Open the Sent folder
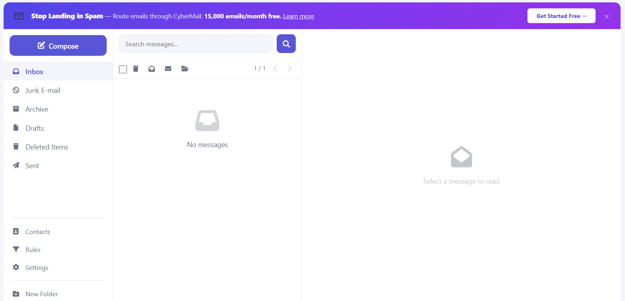 58,165
